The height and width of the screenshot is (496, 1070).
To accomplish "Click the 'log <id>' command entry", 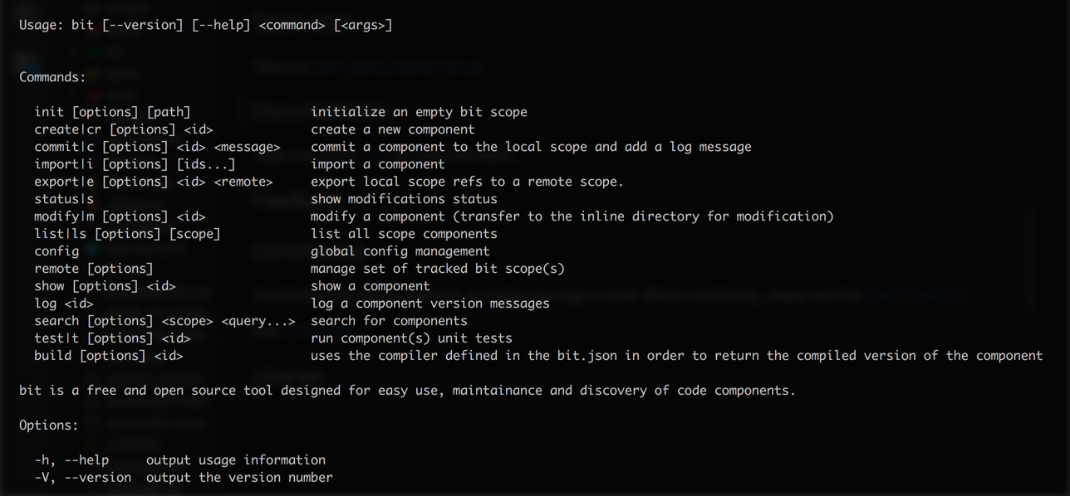I will pyautogui.click(x=64, y=304).
